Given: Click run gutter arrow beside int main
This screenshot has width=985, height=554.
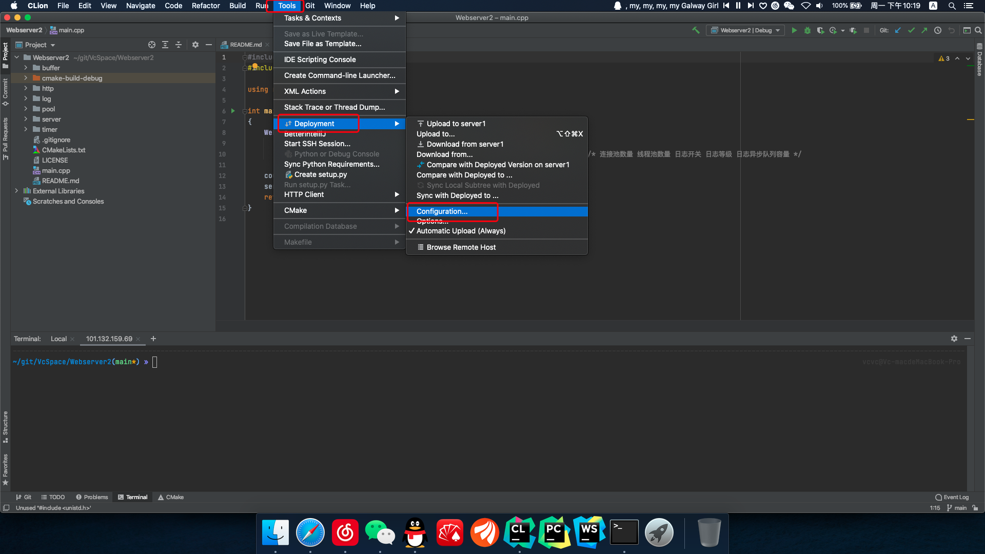Looking at the screenshot, I should click(233, 111).
